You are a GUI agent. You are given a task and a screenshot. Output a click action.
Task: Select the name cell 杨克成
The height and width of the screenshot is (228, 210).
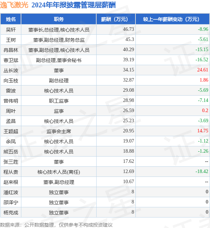(x=11, y=213)
